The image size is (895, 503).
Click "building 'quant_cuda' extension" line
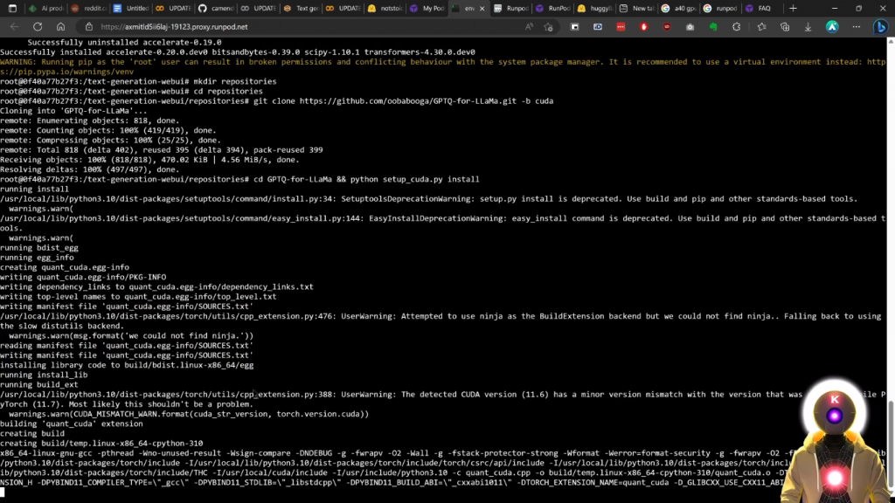coord(72,424)
